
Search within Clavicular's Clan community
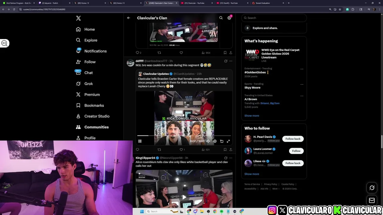221,18
